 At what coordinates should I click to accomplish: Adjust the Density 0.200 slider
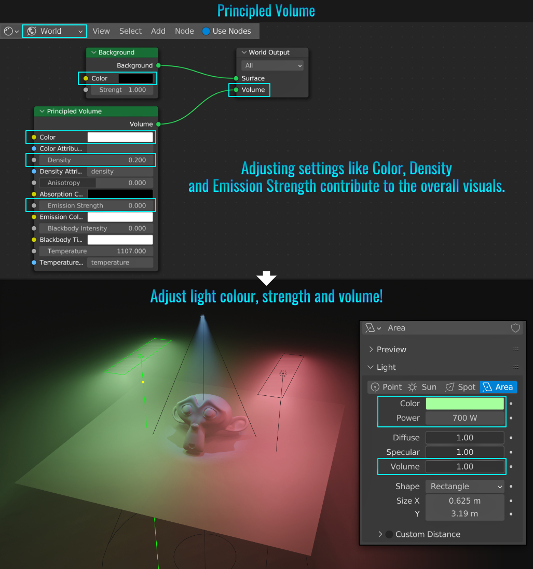(96, 160)
